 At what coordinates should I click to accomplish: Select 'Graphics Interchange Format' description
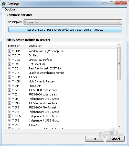click(46, 73)
